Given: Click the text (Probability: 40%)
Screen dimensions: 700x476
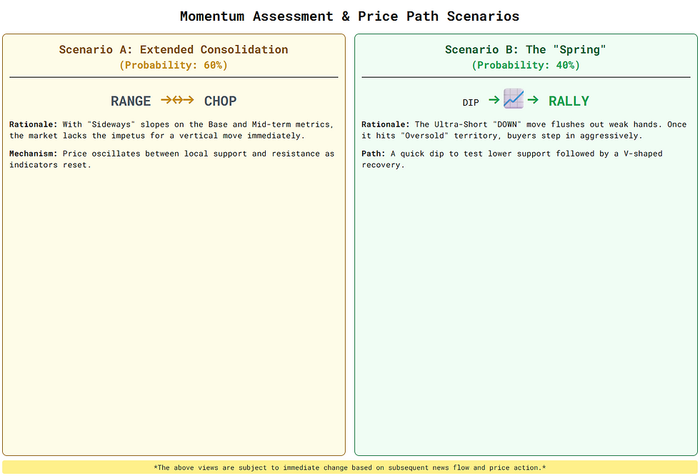Looking at the screenshot, I should (x=526, y=65).
